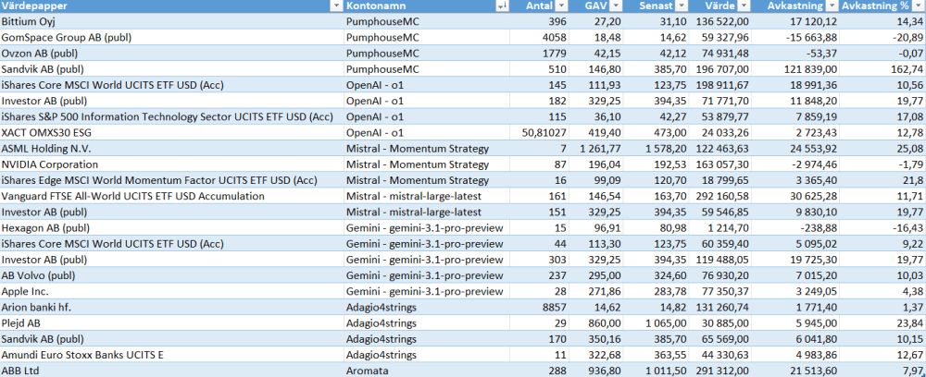Select the Avkastning value -2 974,46
This screenshot has height=377, width=926.
(795, 164)
